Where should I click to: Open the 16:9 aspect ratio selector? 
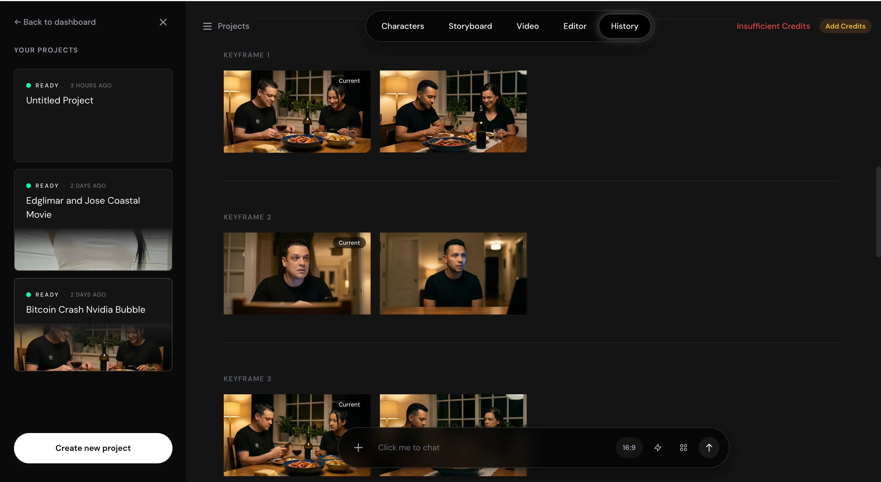(629, 447)
